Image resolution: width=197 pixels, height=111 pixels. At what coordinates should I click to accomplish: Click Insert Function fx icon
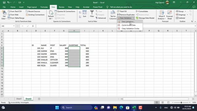[x=33, y=26]
